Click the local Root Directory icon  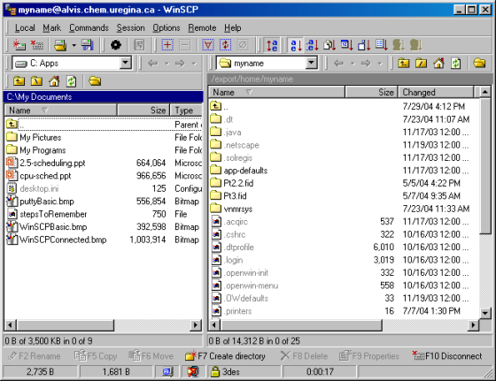coord(36,81)
